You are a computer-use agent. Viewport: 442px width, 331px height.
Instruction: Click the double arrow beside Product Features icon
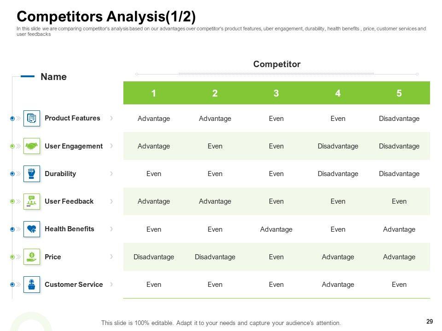click(18, 119)
